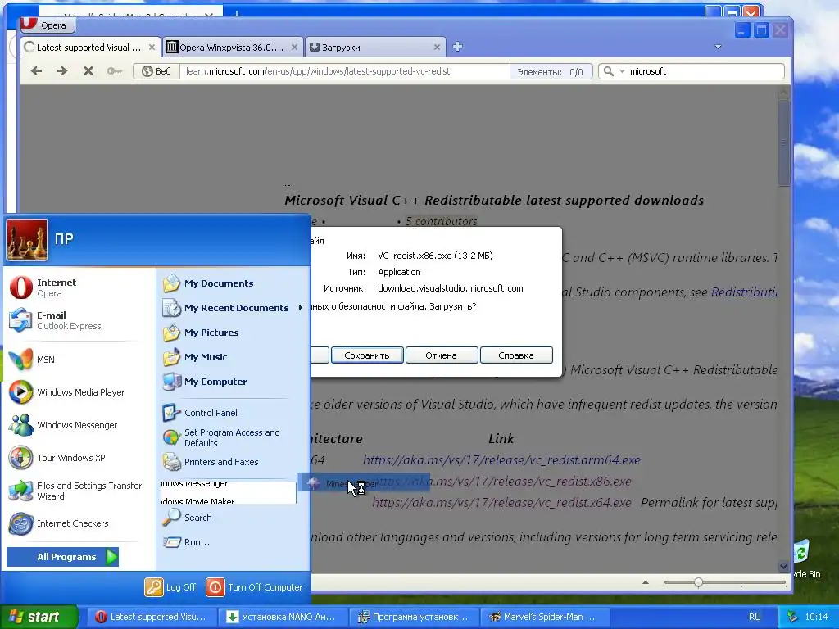Image resolution: width=839 pixels, height=629 pixels.
Task: Click the Элементы: 0/0 indicator
Action: (551, 71)
